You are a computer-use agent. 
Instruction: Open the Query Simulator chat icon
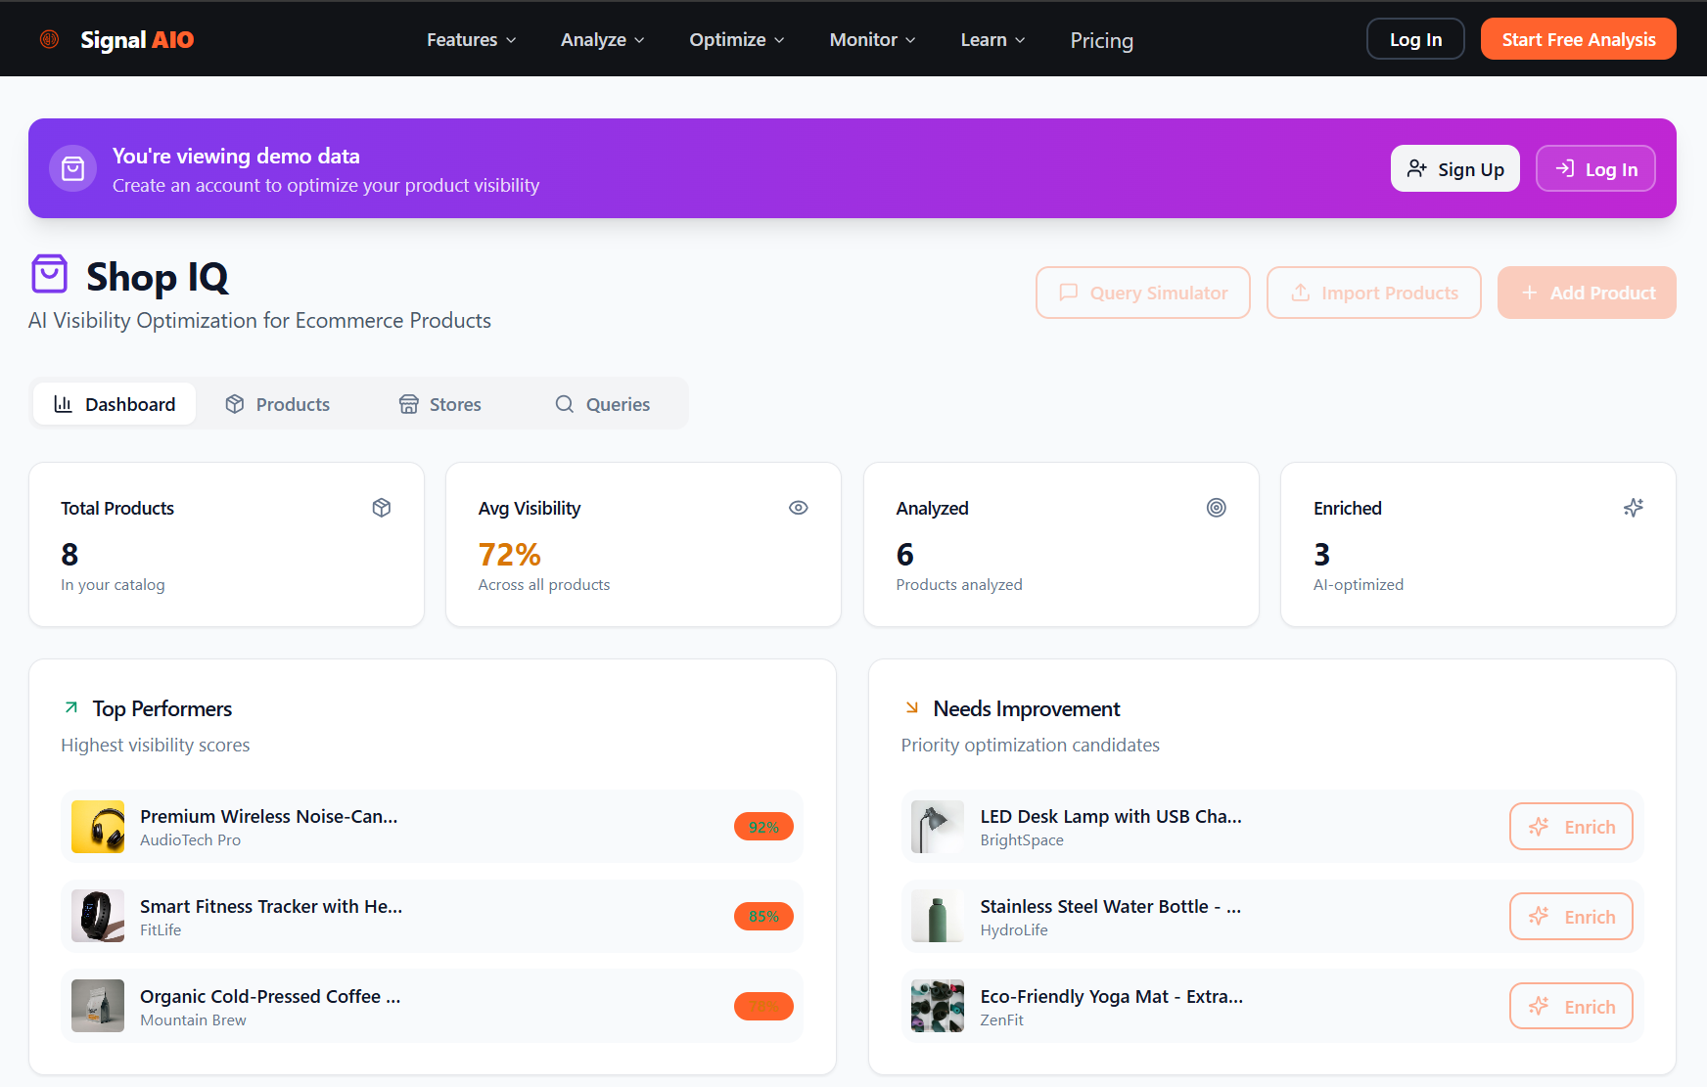click(1070, 293)
